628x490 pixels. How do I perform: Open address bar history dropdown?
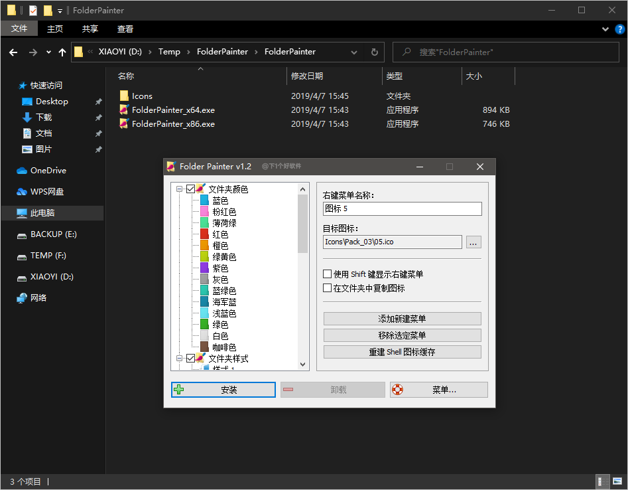pos(354,52)
